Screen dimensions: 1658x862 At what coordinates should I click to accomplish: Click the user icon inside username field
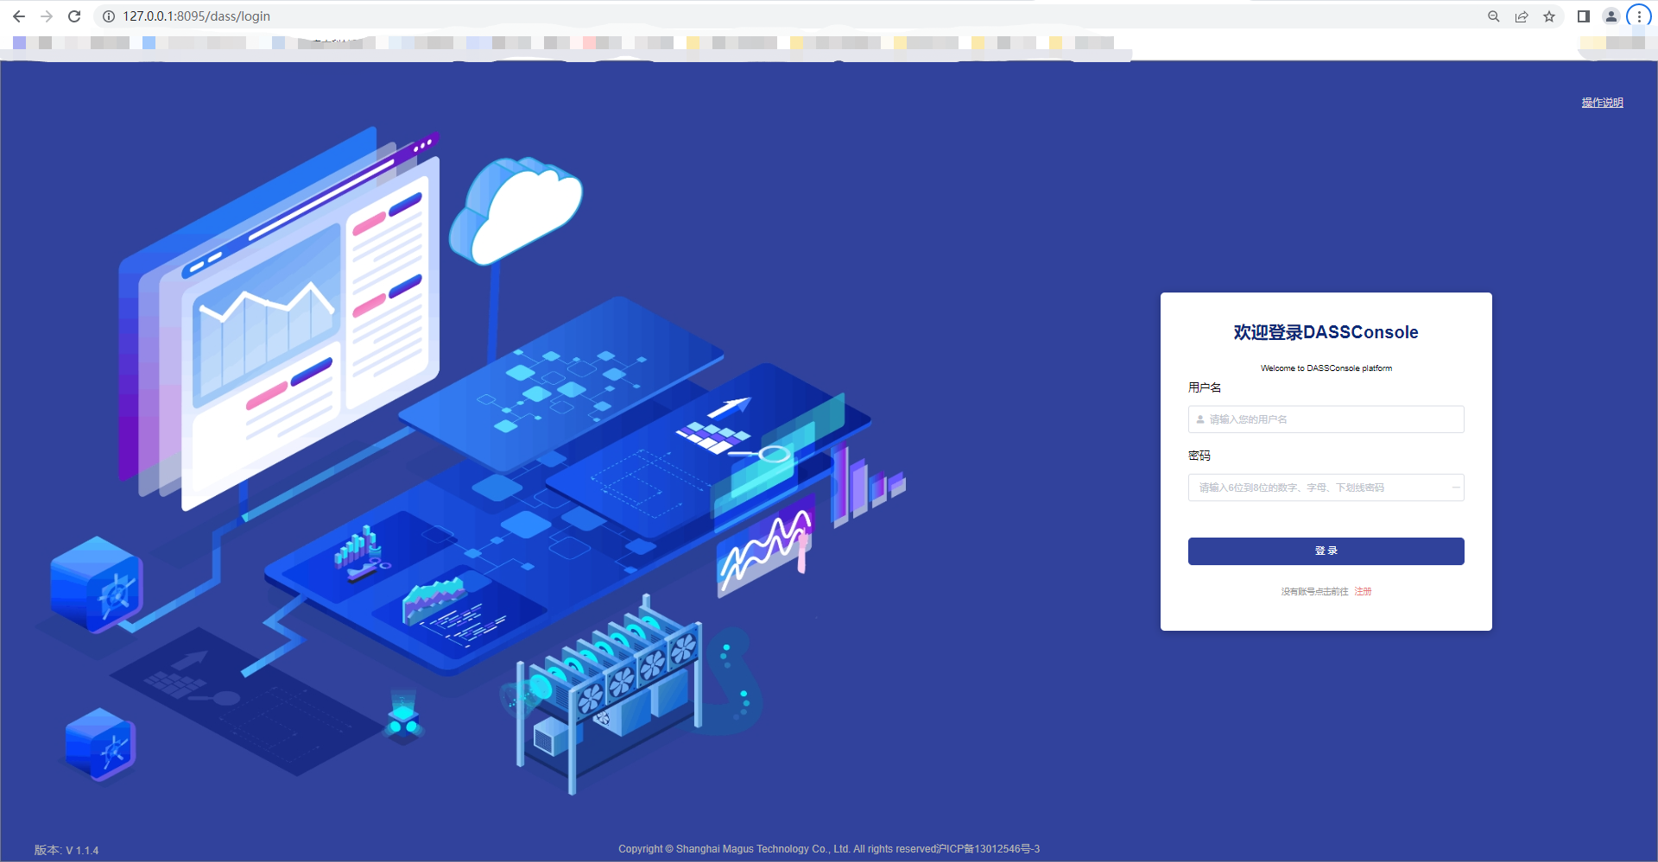pyautogui.click(x=1200, y=419)
